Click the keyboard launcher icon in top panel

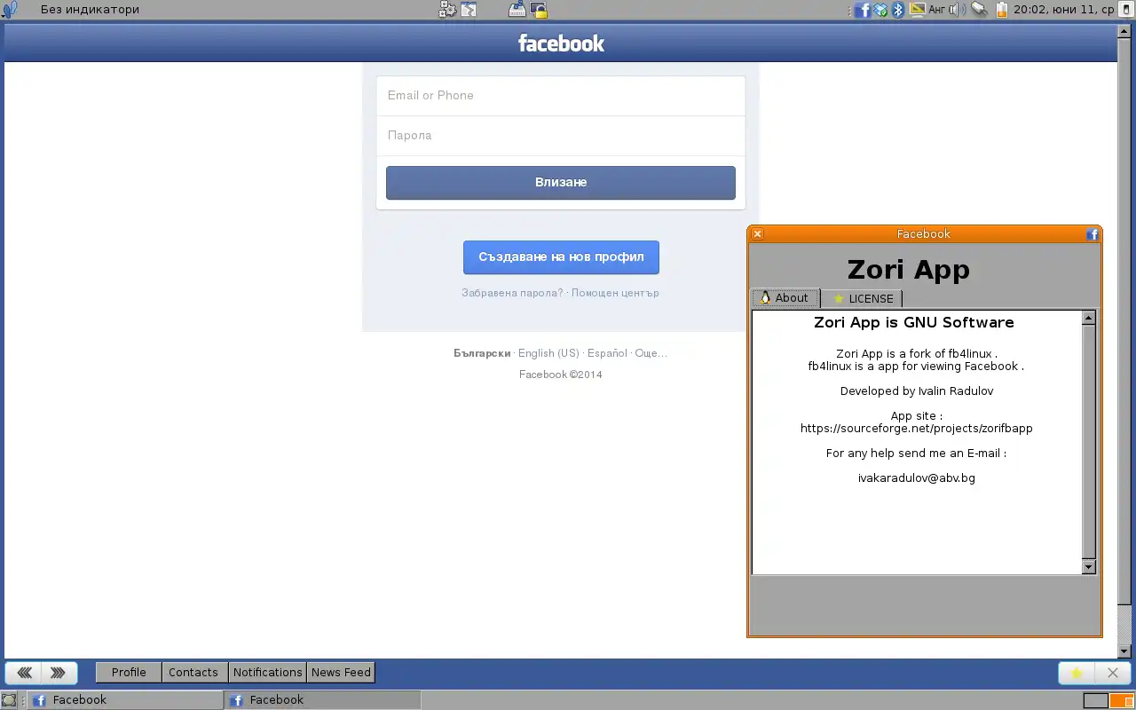517,10
